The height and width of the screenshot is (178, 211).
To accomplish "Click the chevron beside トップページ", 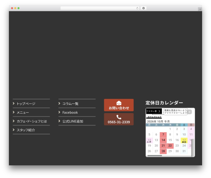I will tap(14, 104).
